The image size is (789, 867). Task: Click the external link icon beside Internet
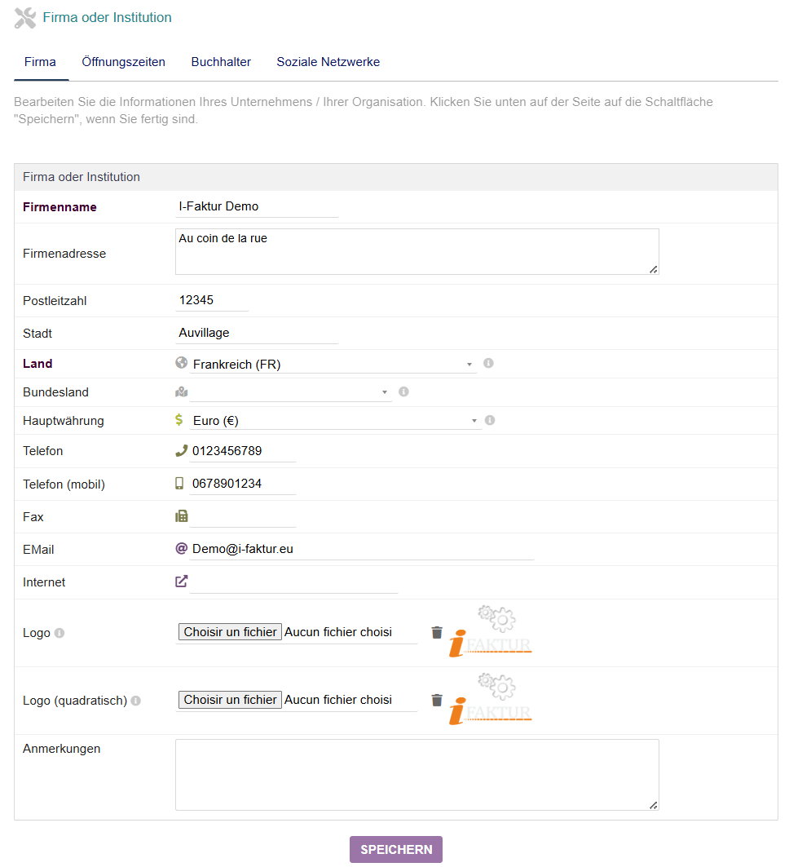tap(182, 582)
